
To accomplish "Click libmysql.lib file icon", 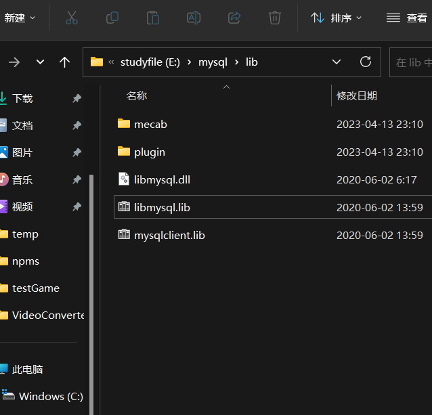I will point(124,206).
